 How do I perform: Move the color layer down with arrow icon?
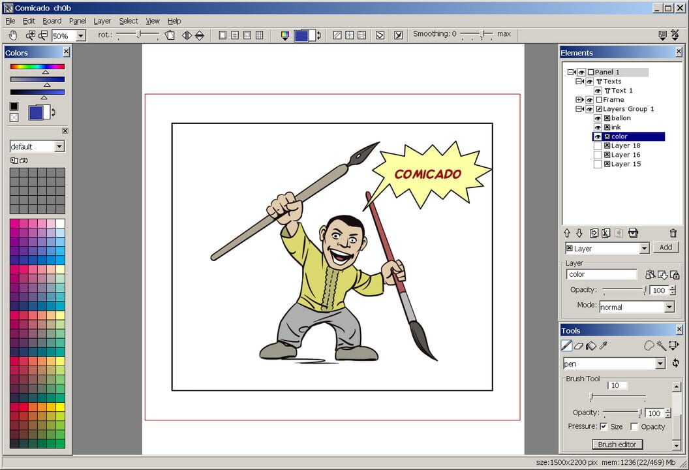pos(579,232)
